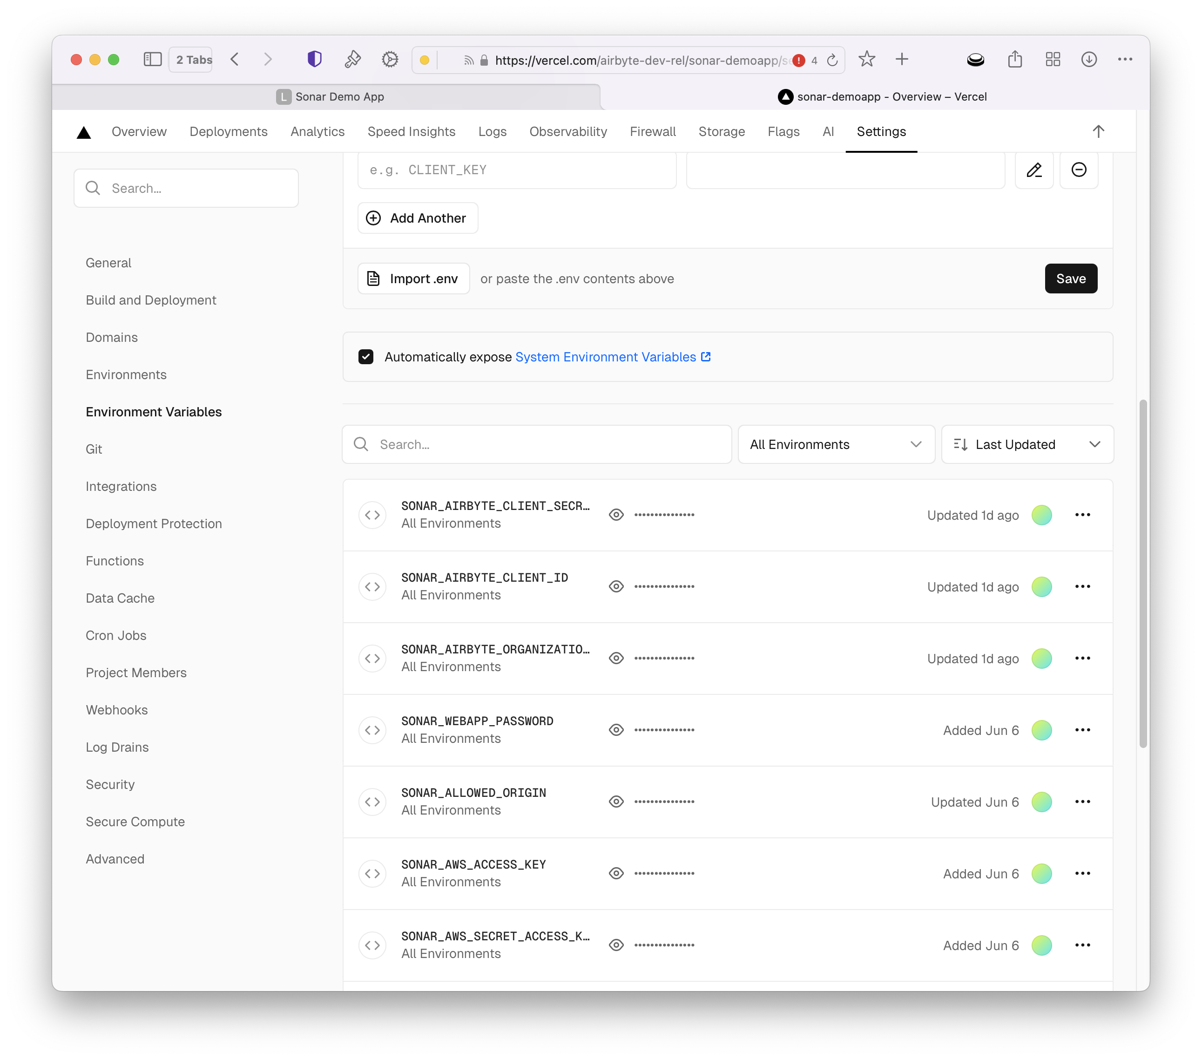Open the 2 Tabs group dropdown

tap(190, 60)
